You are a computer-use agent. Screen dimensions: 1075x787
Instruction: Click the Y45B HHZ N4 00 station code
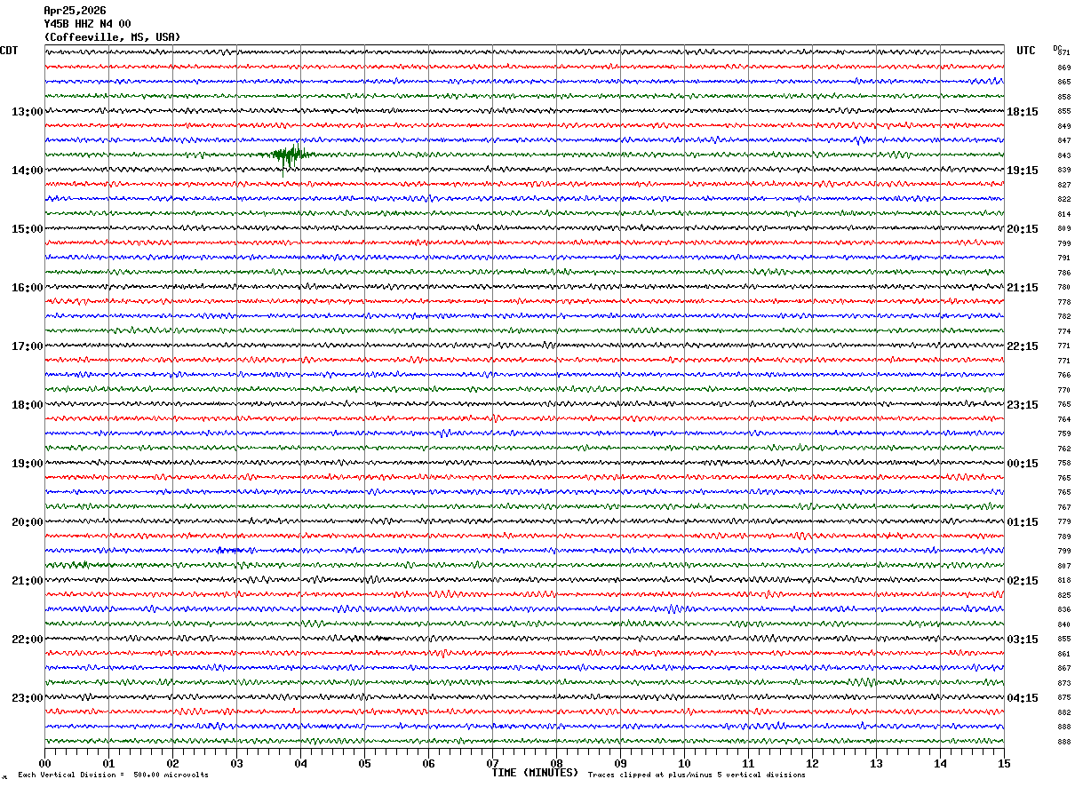tap(87, 24)
